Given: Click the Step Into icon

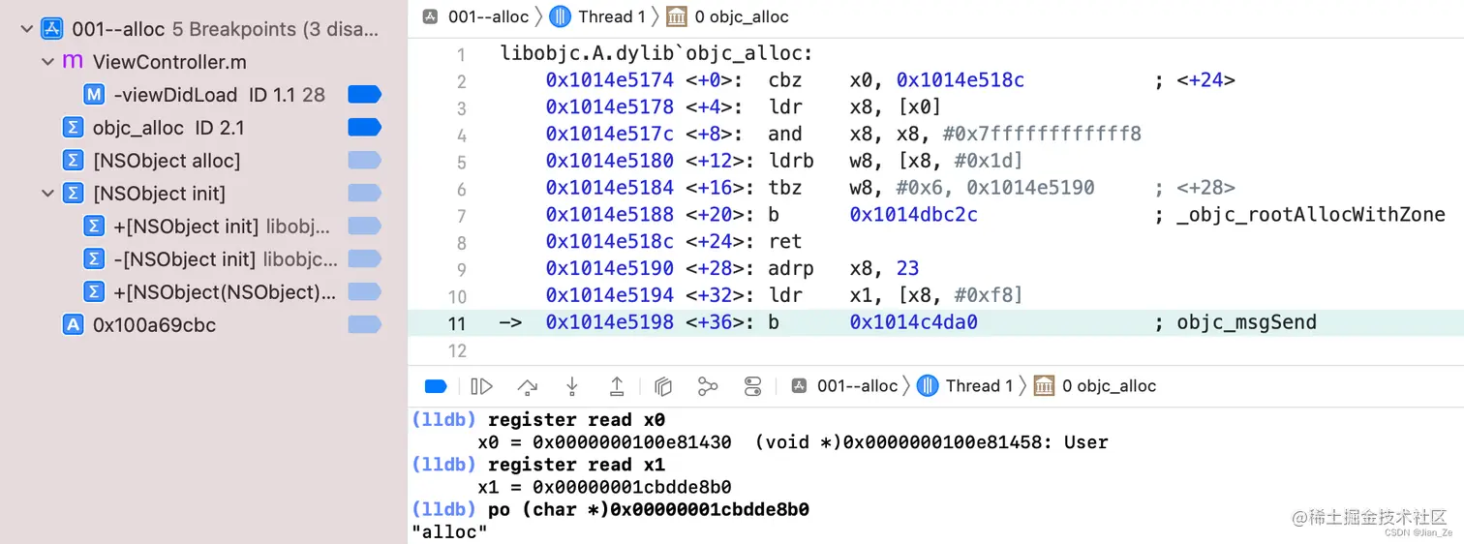Looking at the screenshot, I should [572, 386].
